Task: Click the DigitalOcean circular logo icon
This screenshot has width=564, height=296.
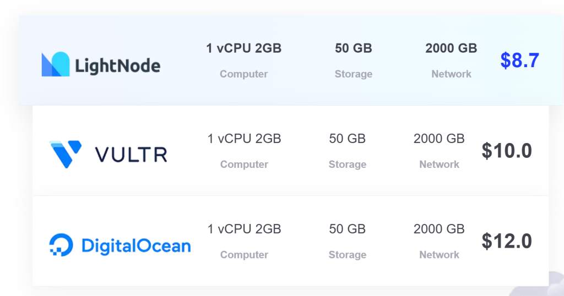Action: click(61, 245)
